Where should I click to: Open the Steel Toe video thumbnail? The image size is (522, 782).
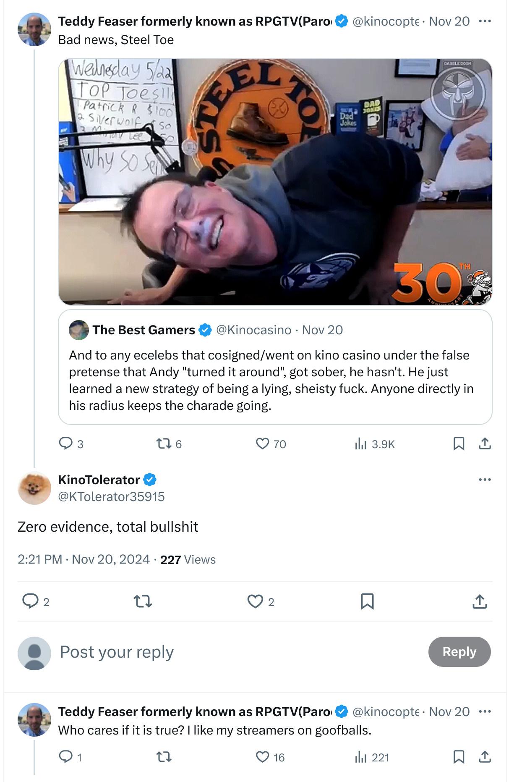point(275,182)
